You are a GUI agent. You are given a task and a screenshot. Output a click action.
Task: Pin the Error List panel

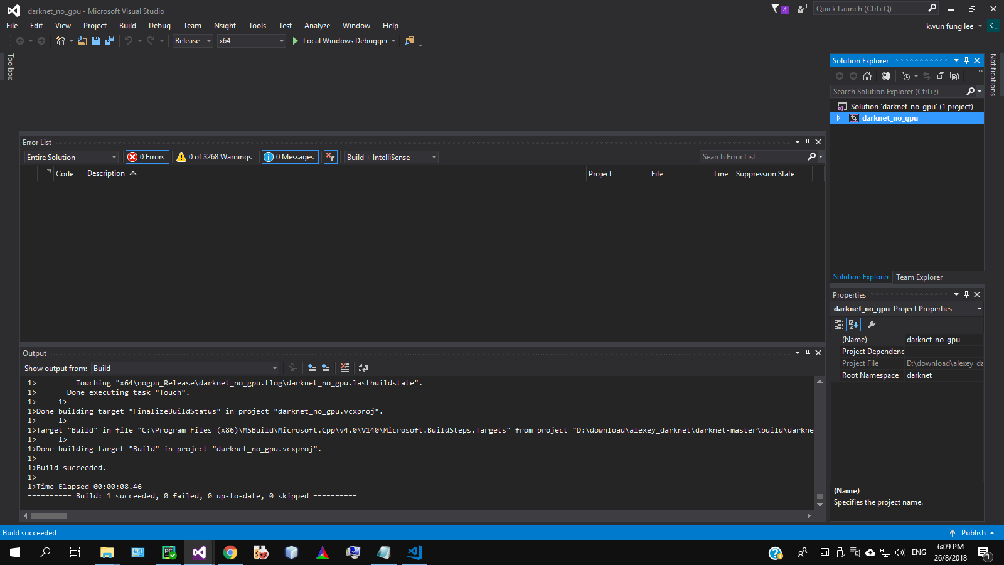click(808, 143)
